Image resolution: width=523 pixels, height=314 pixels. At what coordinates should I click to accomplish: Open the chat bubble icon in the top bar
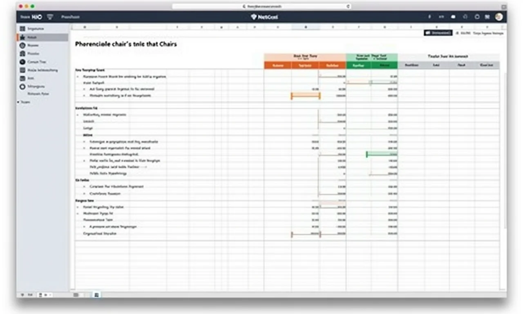coord(453,17)
